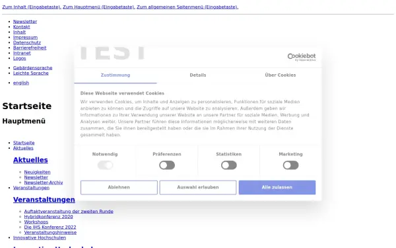
Task: Turn on the Marketing cookie switch
Action: click(x=290, y=165)
